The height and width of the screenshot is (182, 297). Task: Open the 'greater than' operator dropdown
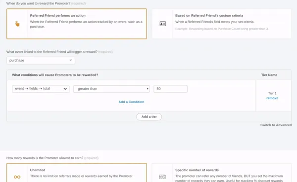coord(111,89)
